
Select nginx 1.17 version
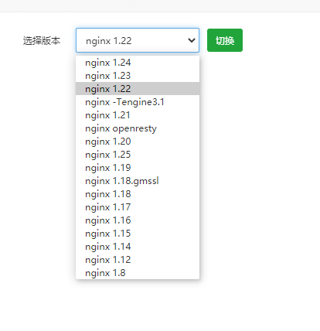coord(138,207)
